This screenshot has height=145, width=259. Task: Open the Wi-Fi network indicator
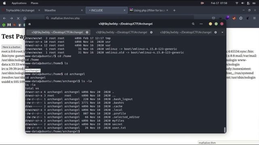click(x=237, y=3)
